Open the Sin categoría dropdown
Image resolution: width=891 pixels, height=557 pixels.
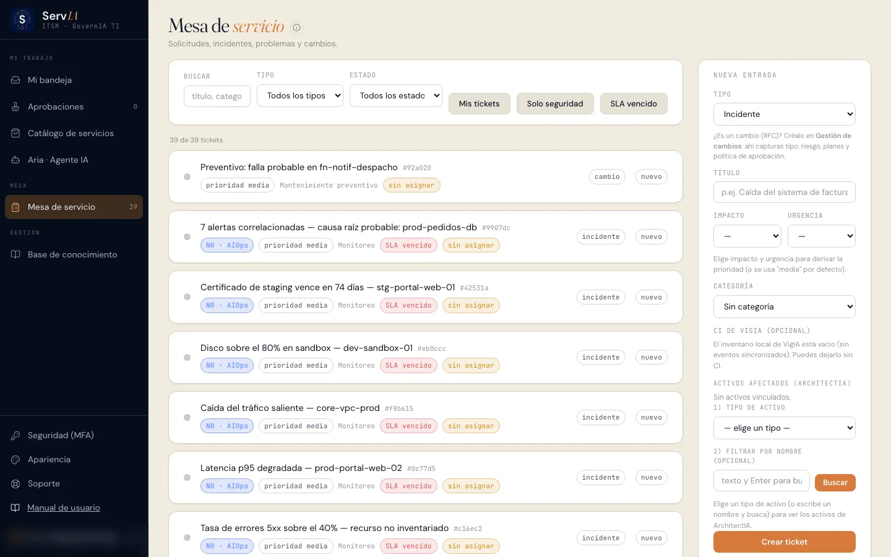785,306
